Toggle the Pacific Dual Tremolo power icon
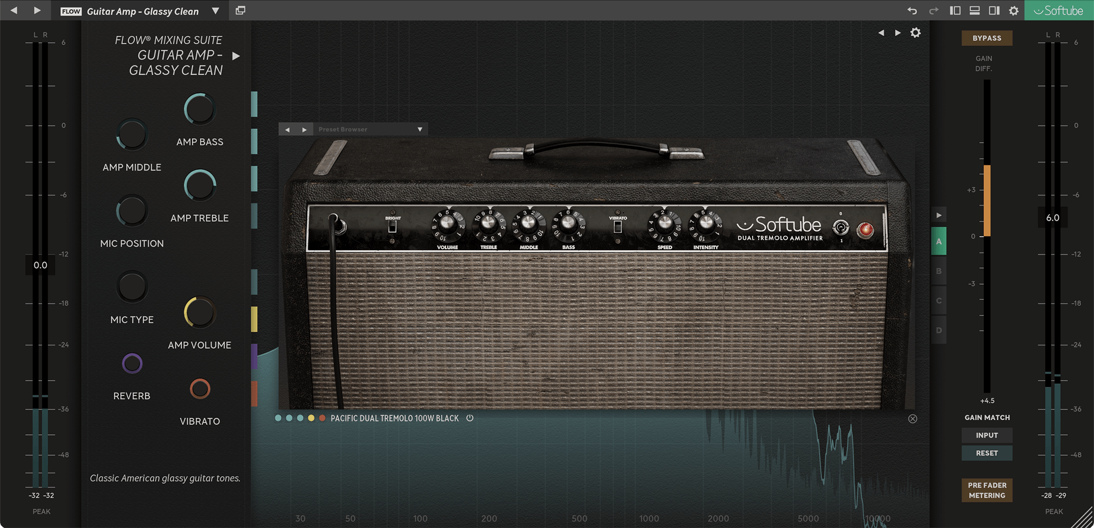The height and width of the screenshot is (528, 1094). [x=470, y=418]
